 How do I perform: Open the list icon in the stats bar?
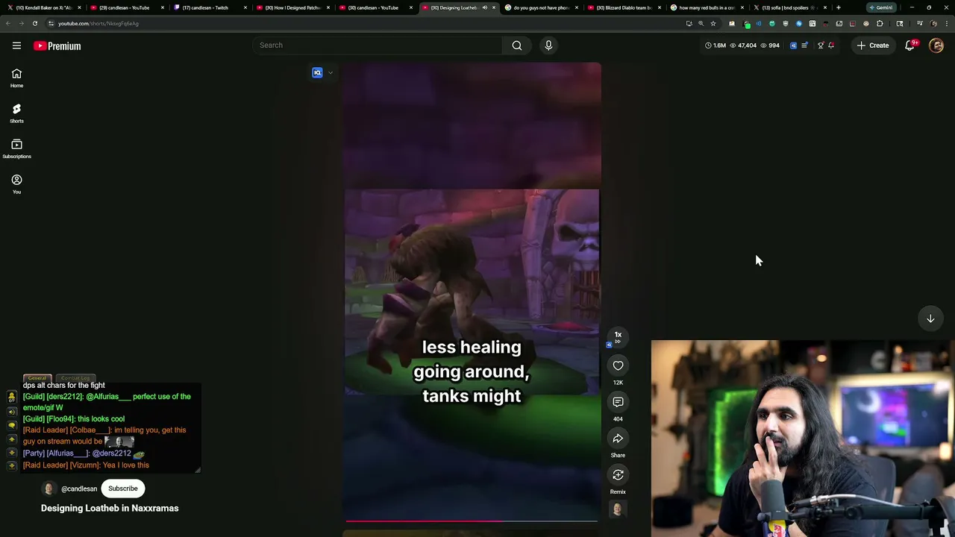click(804, 45)
